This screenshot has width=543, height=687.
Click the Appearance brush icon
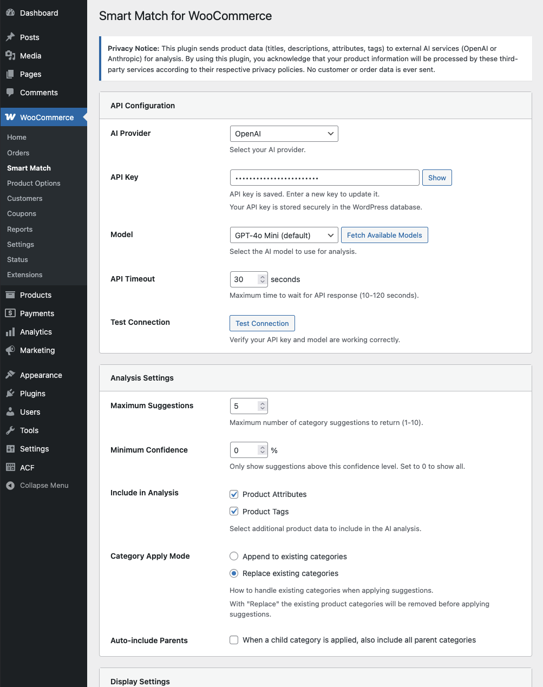pos(10,375)
